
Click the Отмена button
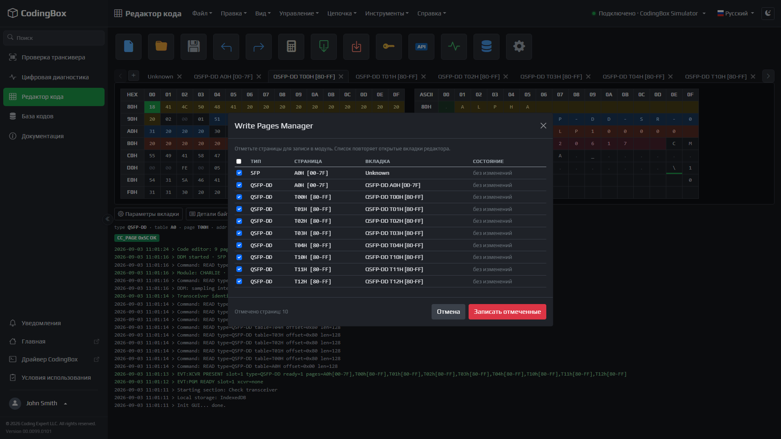click(x=448, y=312)
